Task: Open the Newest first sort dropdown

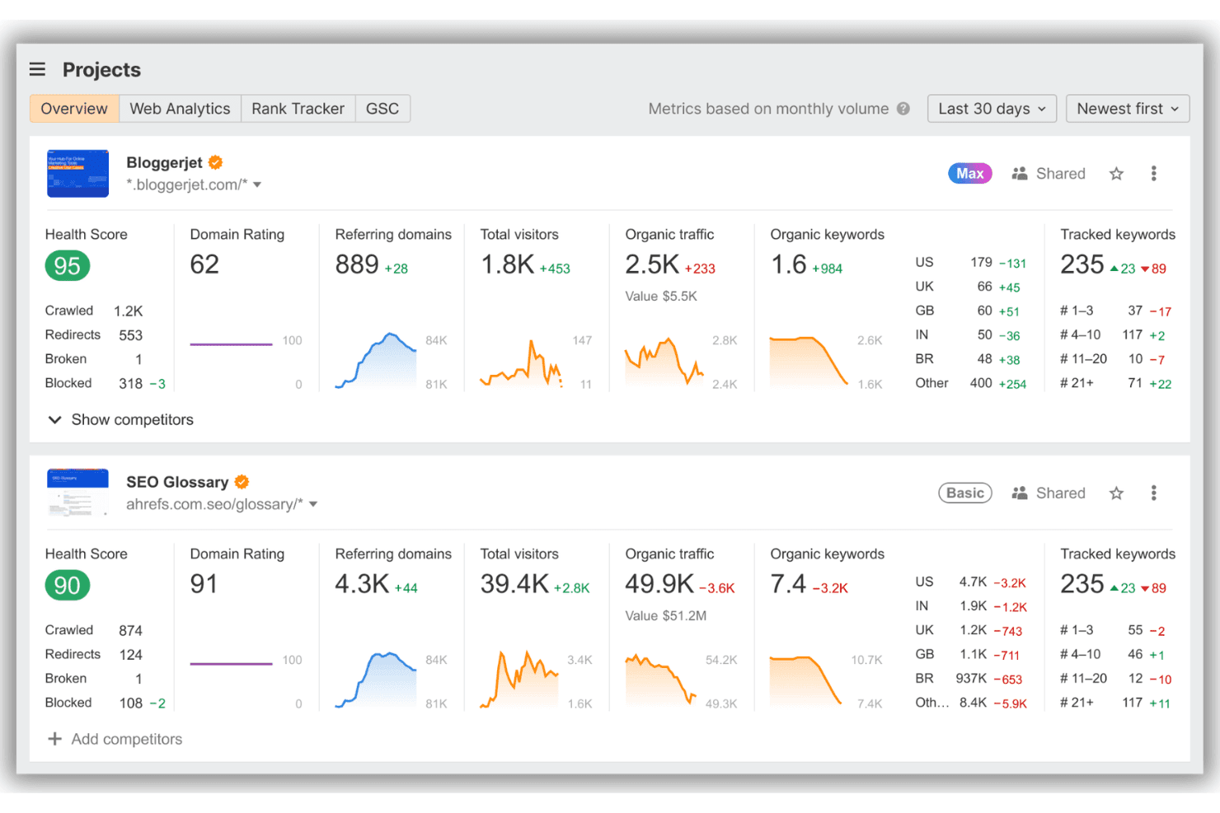Action: (x=1128, y=109)
